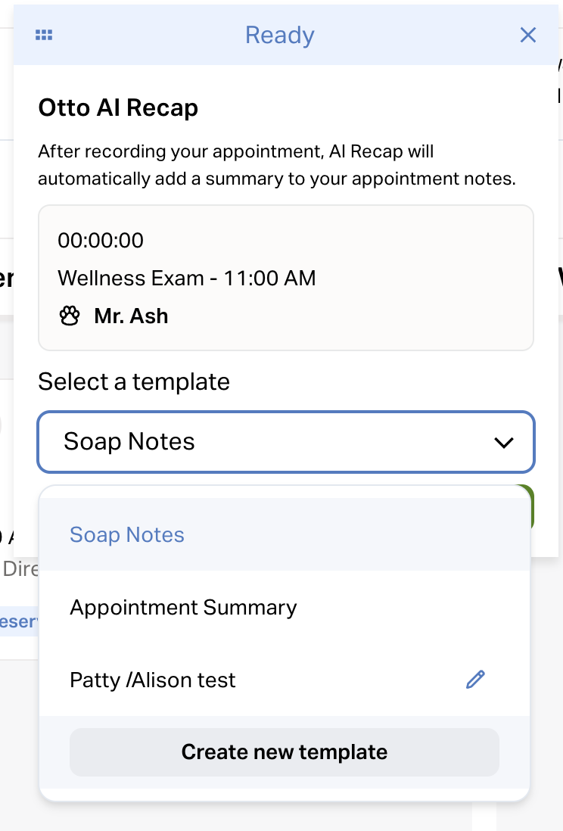Image resolution: width=563 pixels, height=831 pixels.
Task: Edit the Patty /Alison test template
Action: (475, 680)
